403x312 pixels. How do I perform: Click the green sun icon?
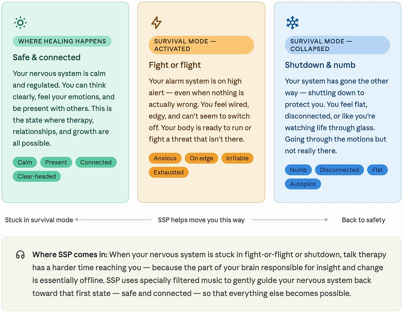(20, 23)
